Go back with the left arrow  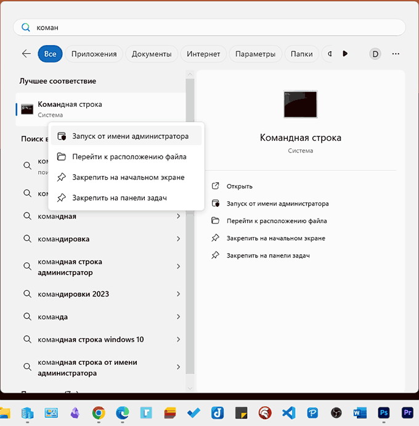[x=26, y=54]
